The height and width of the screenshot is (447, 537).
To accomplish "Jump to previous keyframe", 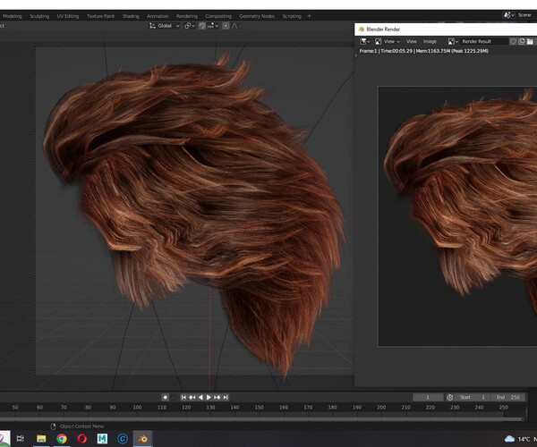I will [192, 397].
